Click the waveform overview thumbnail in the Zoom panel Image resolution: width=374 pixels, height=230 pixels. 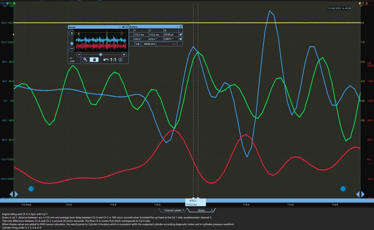[101, 41]
